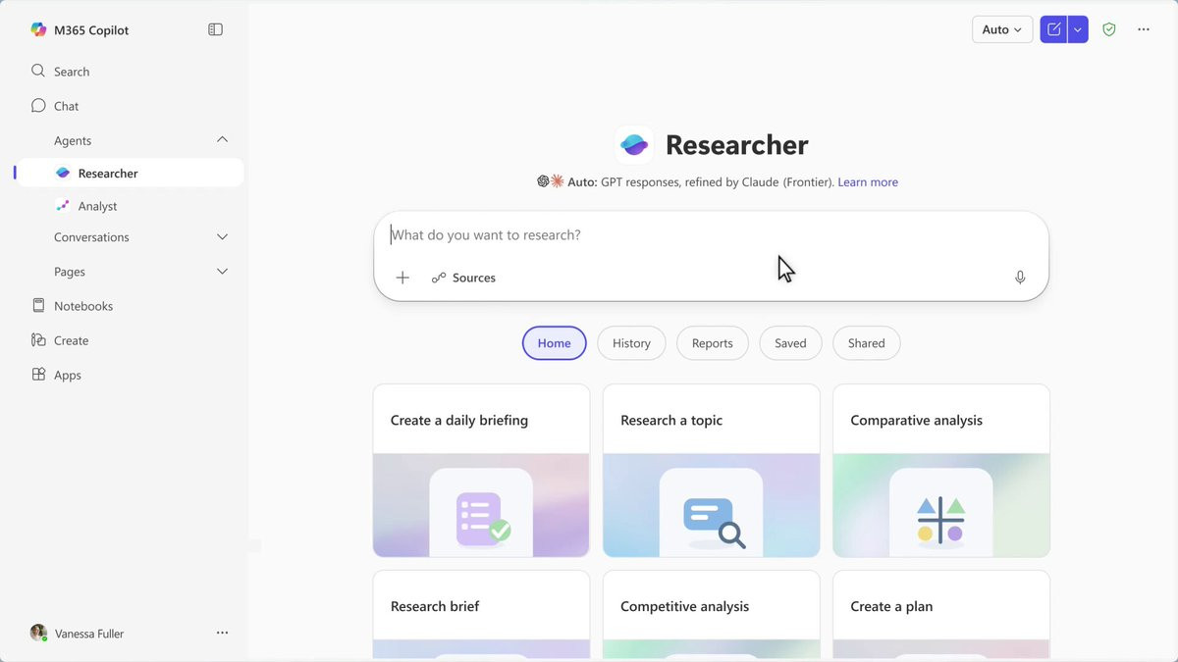Click the Sources connector icon
The image size is (1178, 662).
[439, 278]
